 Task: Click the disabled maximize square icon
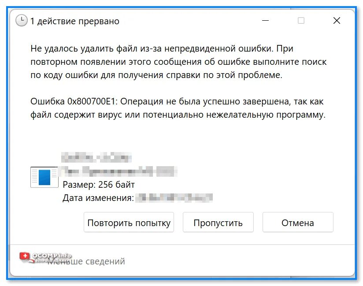point(301,21)
